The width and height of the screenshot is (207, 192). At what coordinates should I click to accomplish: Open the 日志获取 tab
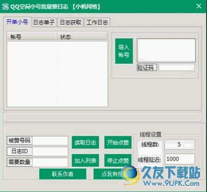click(x=71, y=23)
